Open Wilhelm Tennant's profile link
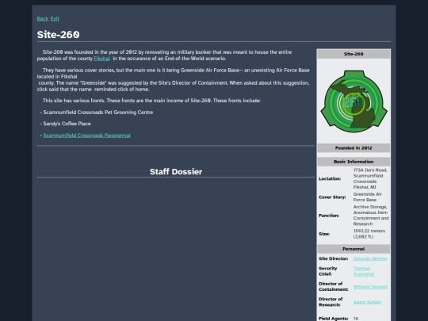Screen dimensions: 428x321 point(370,287)
